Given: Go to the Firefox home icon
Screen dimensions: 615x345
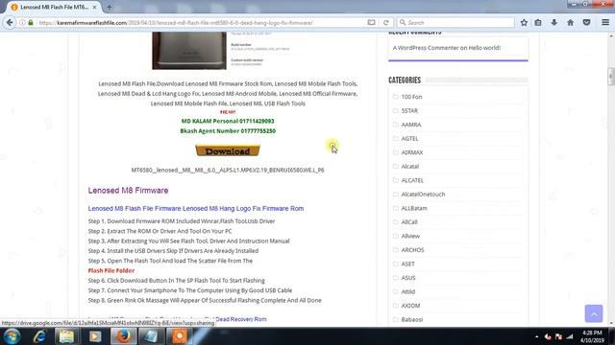Looking at the screenshot, I should 570,23.
